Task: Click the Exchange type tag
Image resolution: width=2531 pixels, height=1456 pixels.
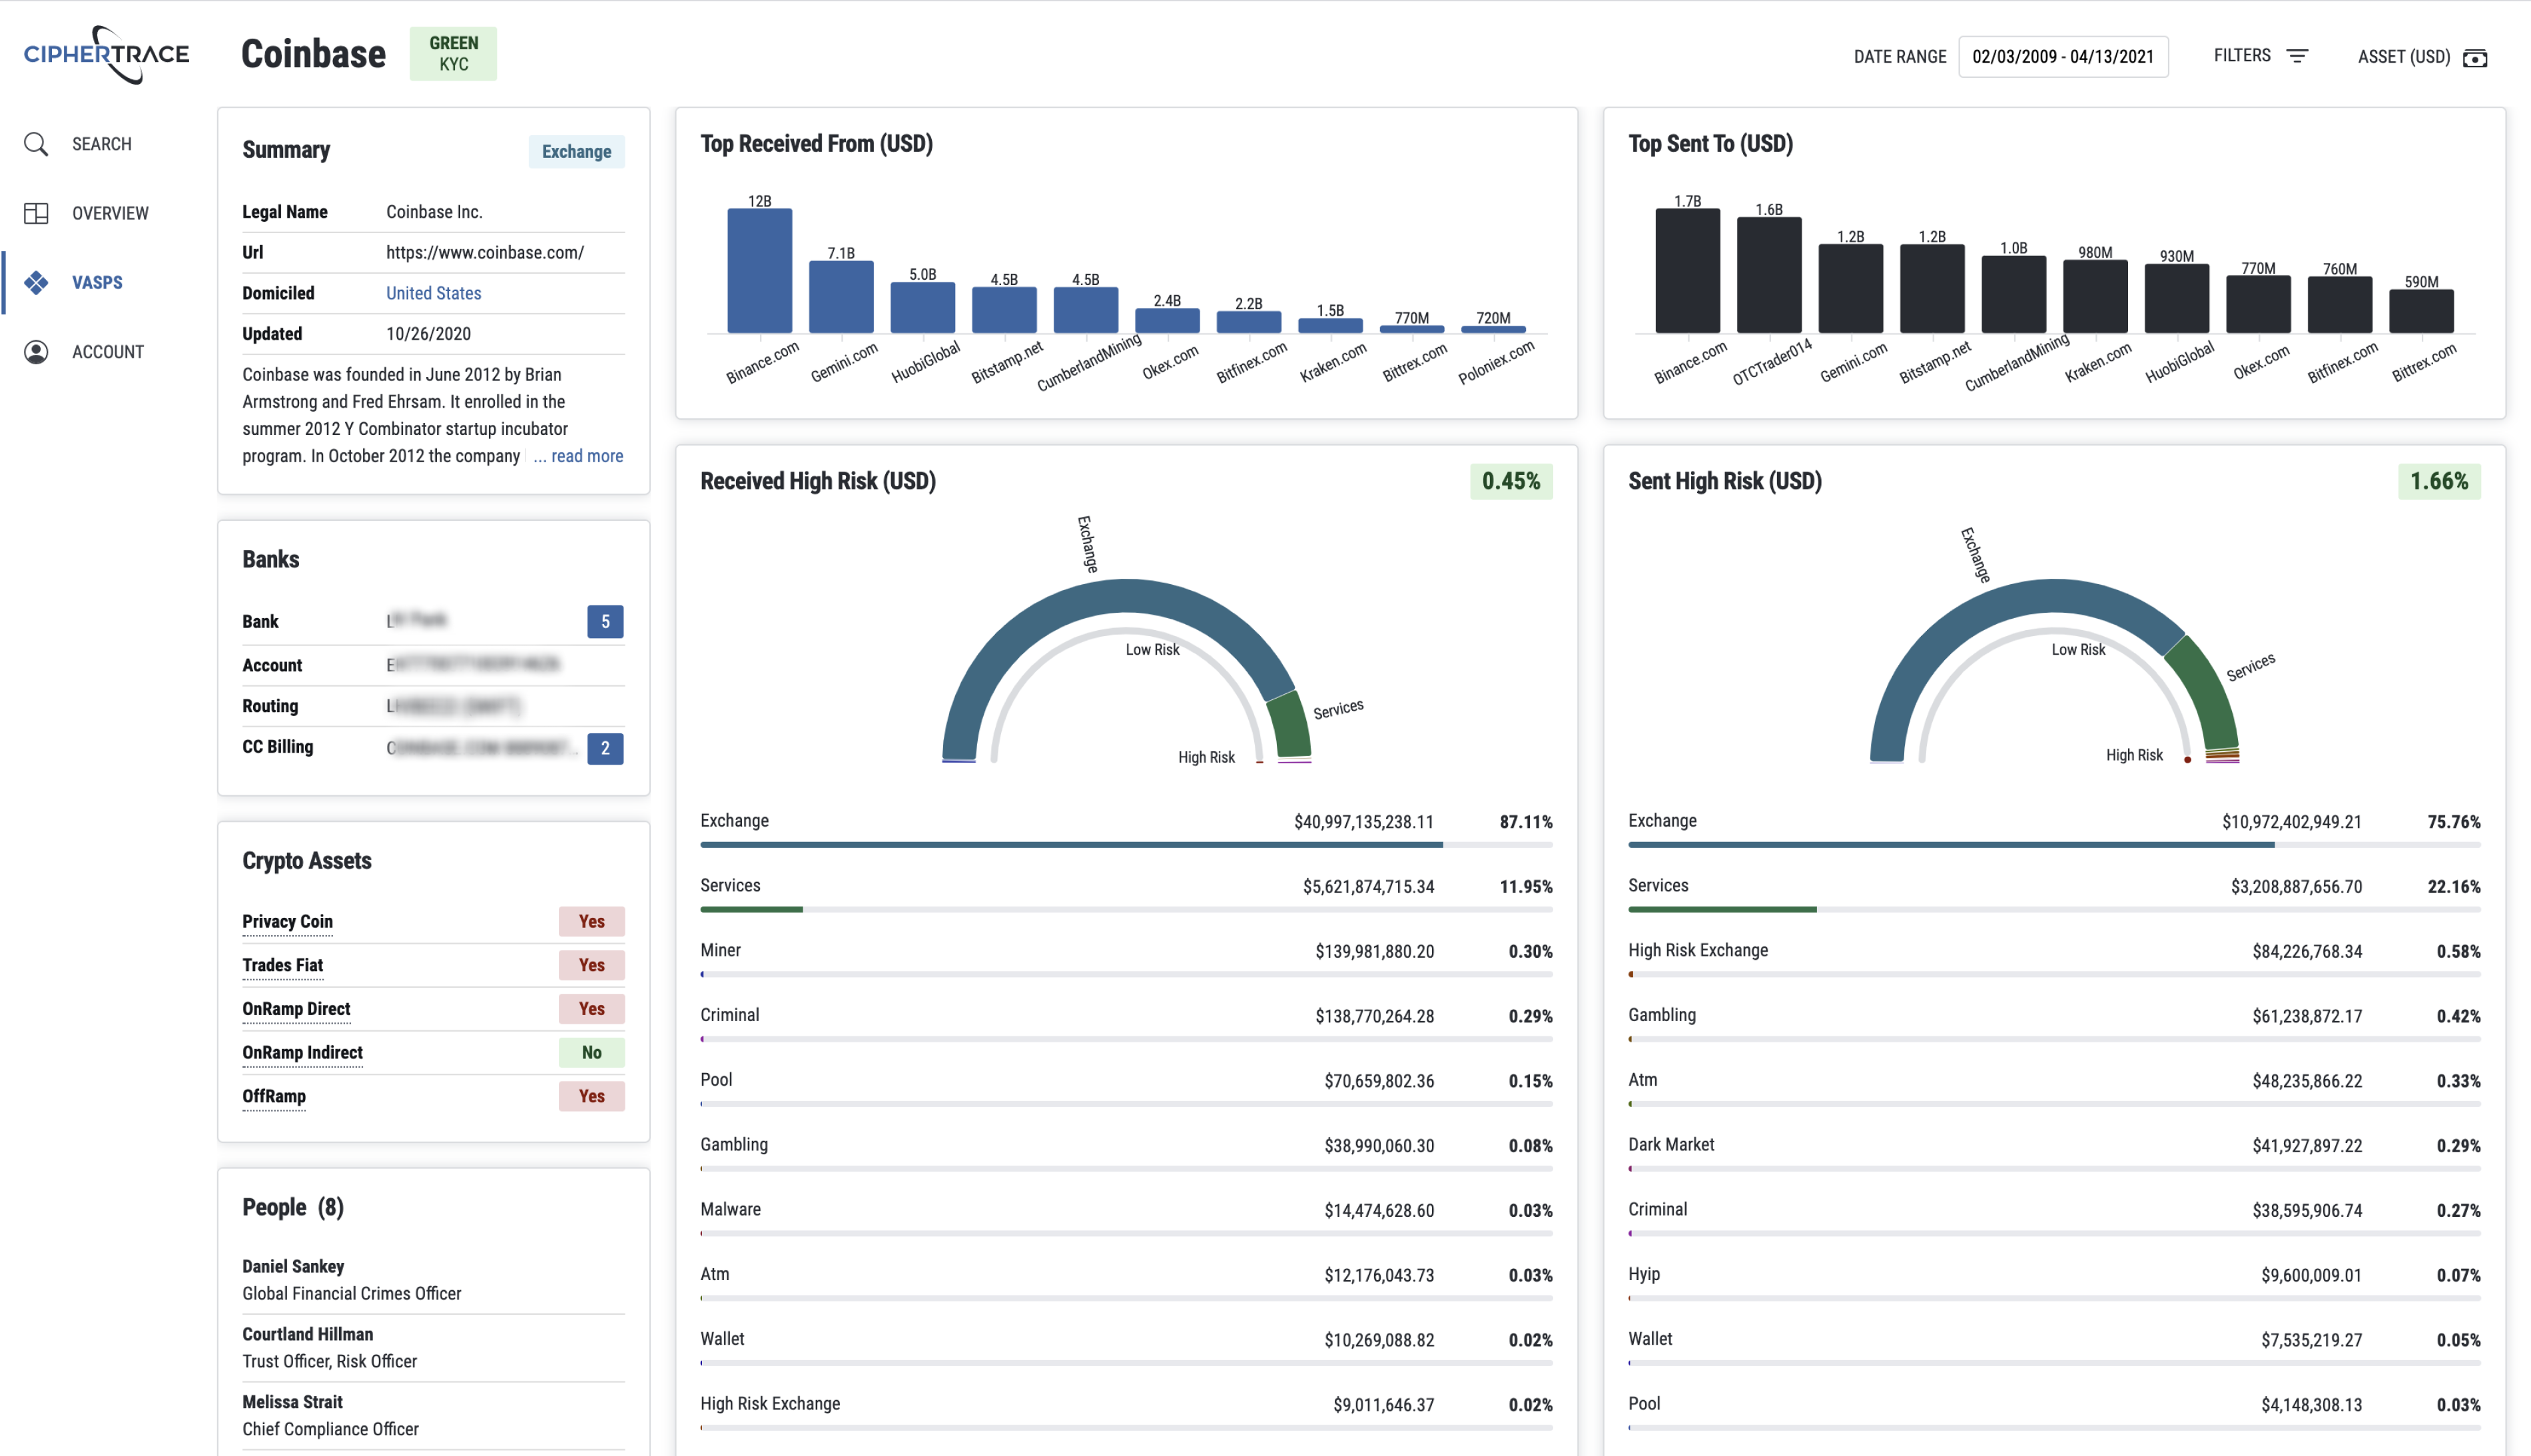Action: (577, 152)
